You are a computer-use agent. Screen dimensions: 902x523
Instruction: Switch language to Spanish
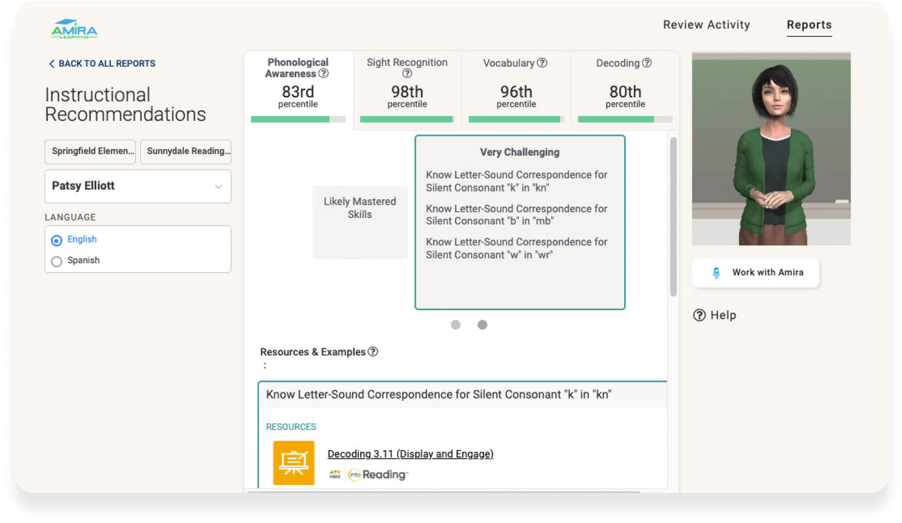pos(57,260)
